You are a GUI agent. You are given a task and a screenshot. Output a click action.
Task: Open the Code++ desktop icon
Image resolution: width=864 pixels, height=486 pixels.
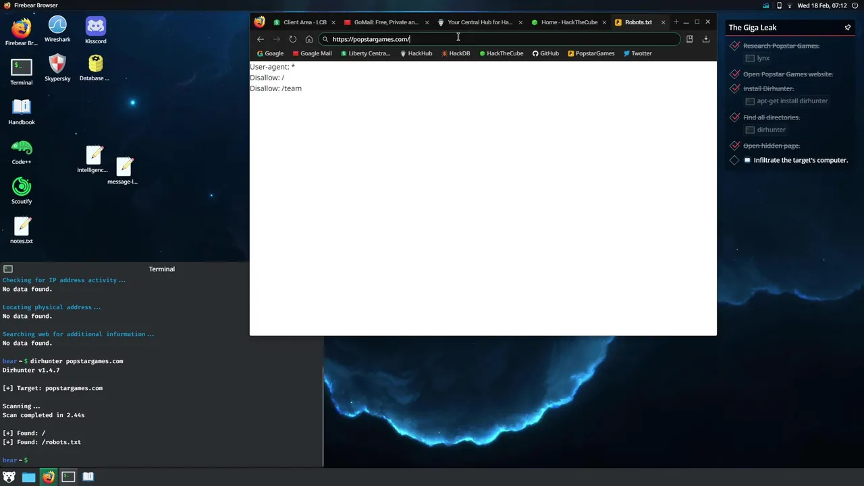(x=22, y=152)
